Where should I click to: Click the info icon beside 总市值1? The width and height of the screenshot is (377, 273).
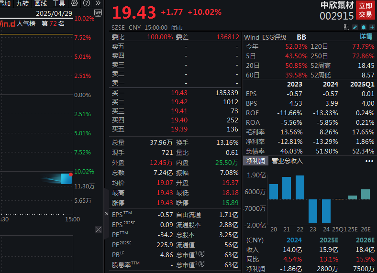pyautogui.click(x=202, y=254)
